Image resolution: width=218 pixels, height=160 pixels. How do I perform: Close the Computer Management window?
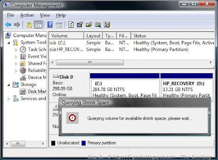click(x=207, y=4)
